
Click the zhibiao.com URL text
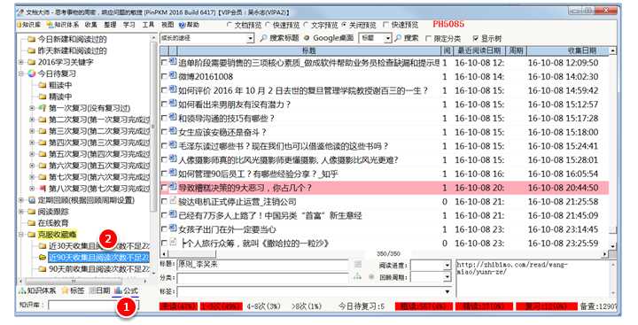click(x=511, y=268)
